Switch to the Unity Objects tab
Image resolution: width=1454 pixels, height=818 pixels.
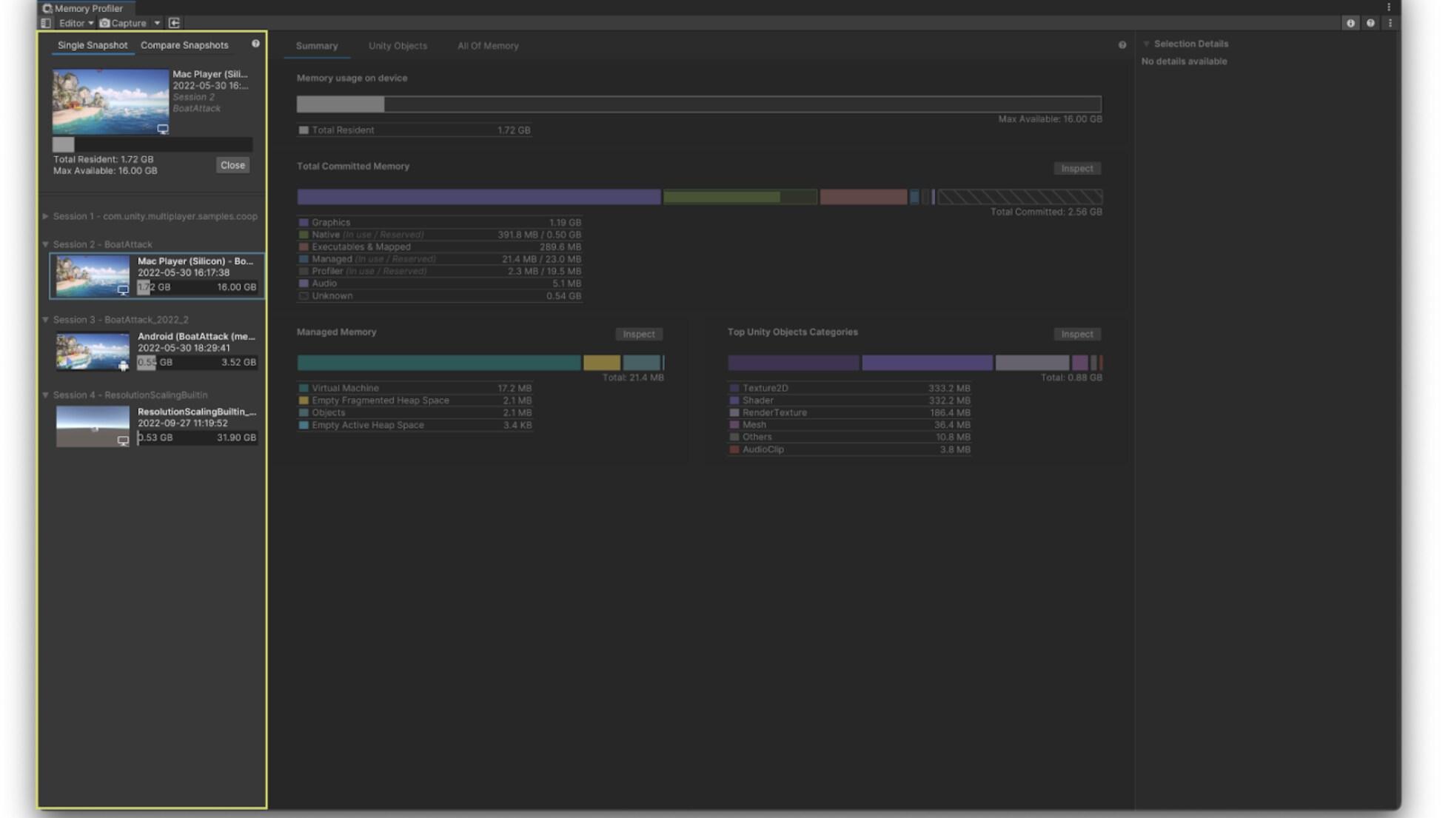pos(398,46)
